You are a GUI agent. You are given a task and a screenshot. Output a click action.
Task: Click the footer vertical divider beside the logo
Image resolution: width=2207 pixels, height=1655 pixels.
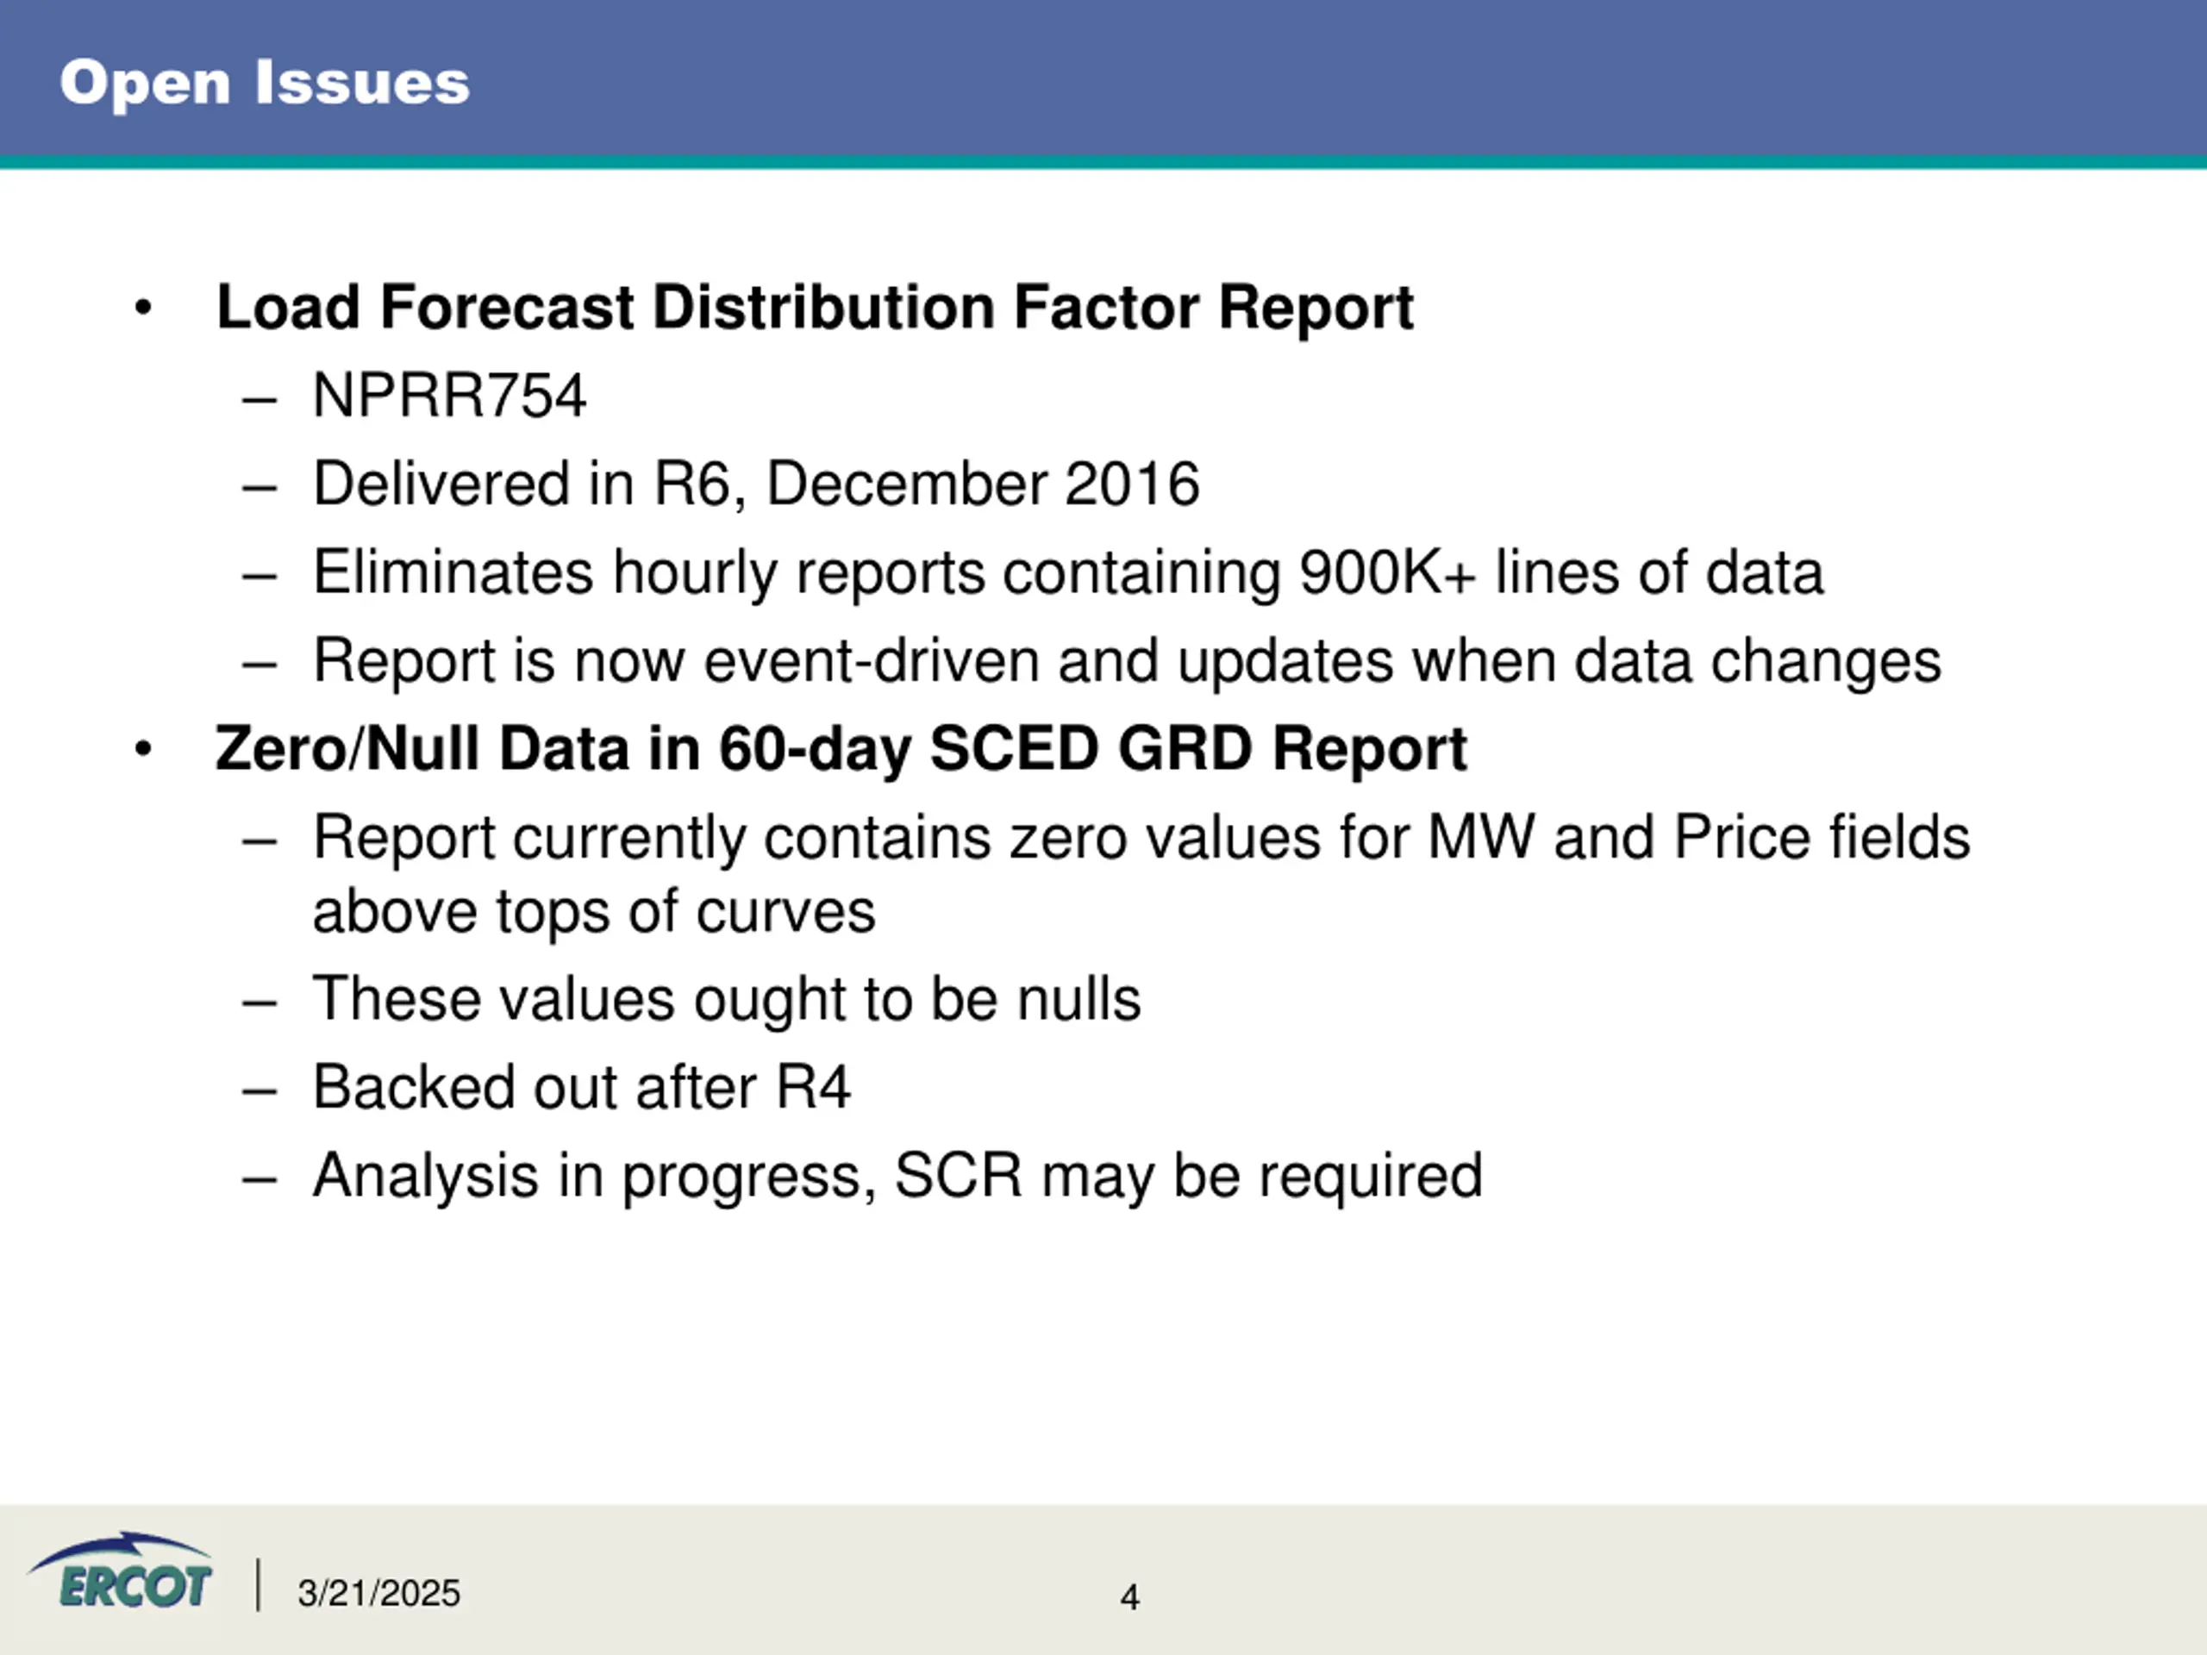click(259, 1585)
